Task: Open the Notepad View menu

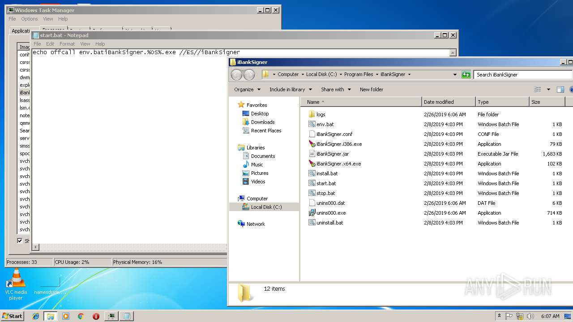Action: pyautogui.click(x=85, y=44)
